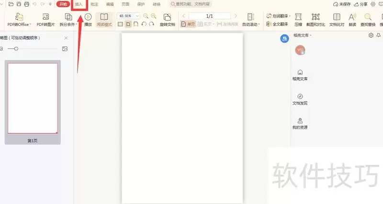Open 截图和对比 screenshot compare tool

[x=315, y=20]
